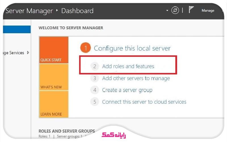227x142 pixels.
Task: Open the Manage menu
Action: pyautogui.click(x=208, y=11)
